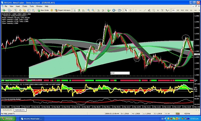The width and height of the screenshot is (201, 121).
Task: Open the Window menu
Action: (39, 6)
